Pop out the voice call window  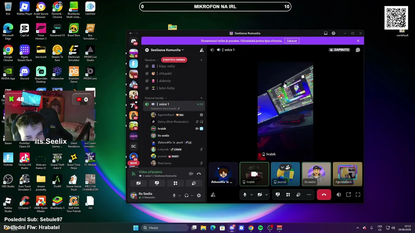coord(349,194)
